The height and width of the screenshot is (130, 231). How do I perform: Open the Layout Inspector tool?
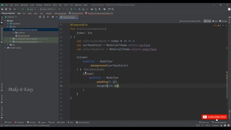point(219,122)
